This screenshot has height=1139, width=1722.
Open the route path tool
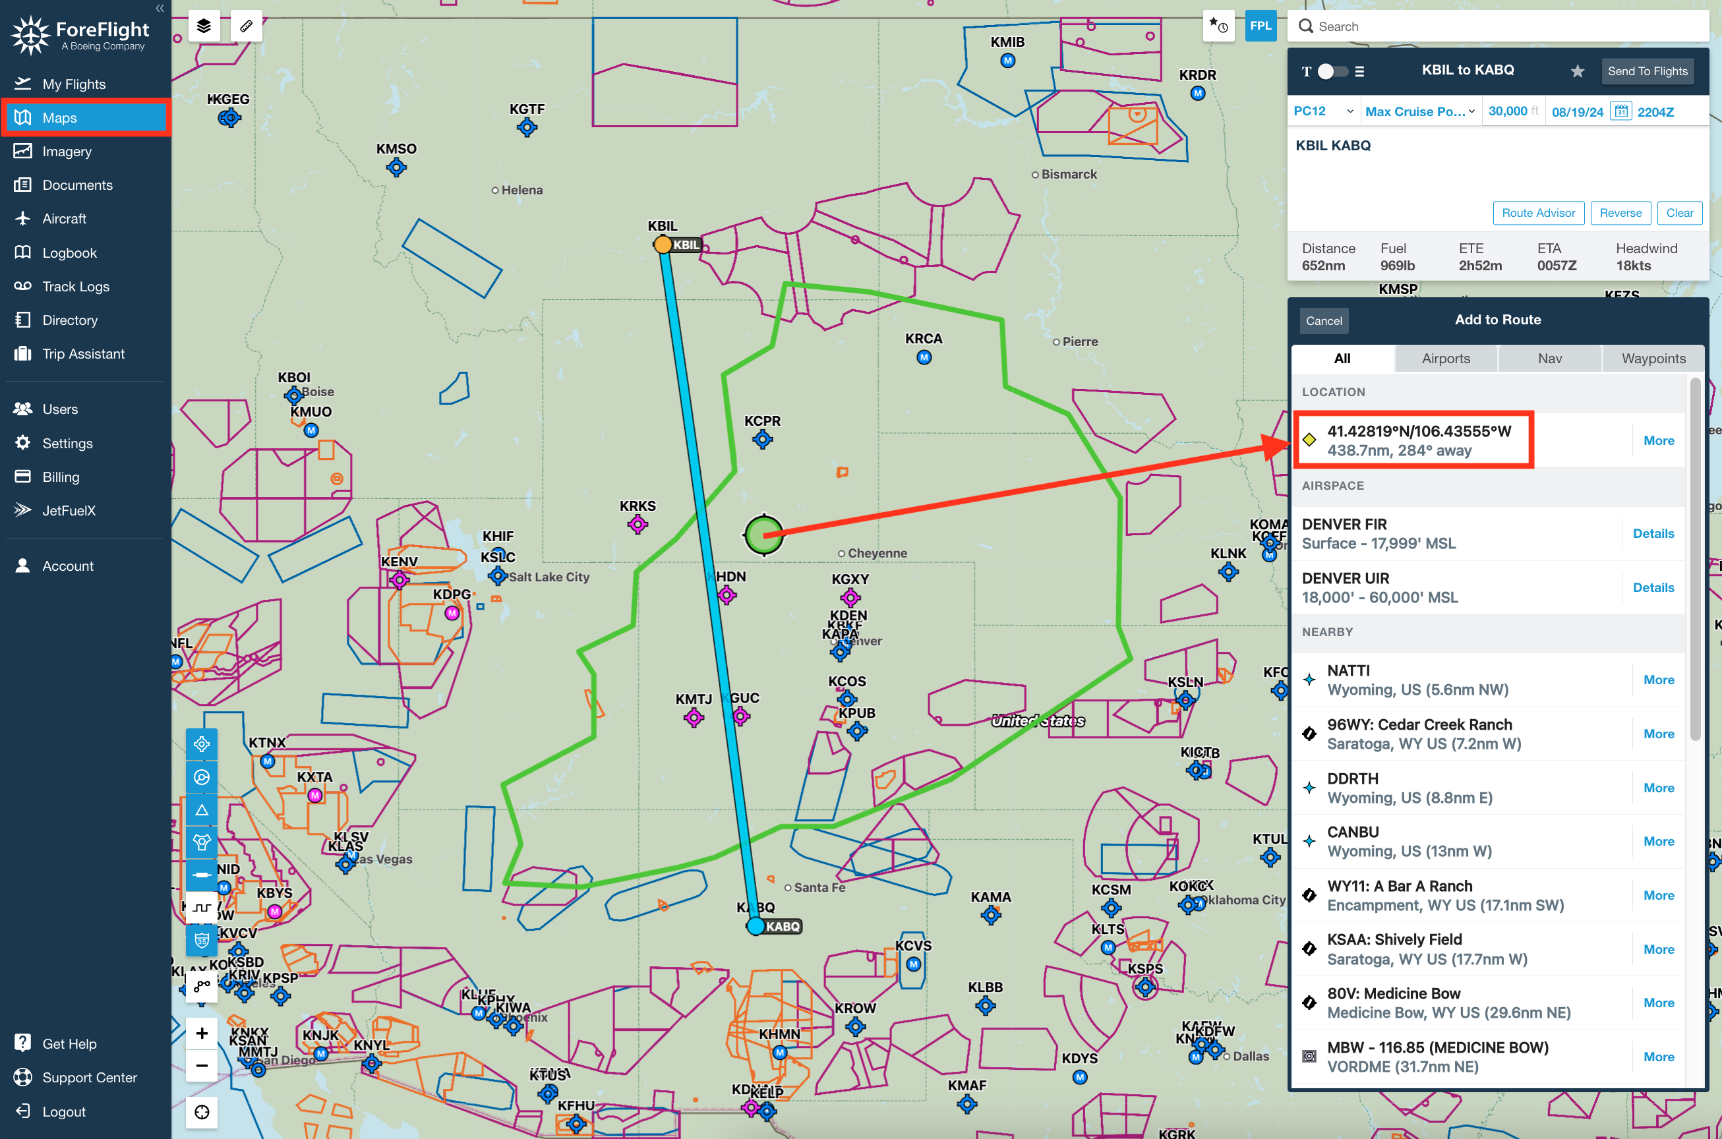[202, 987]
